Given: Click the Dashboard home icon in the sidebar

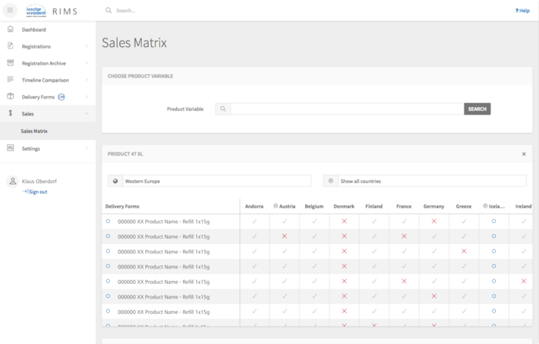Looking at the screenshot, I should pyautogui.click(x=11, y=29).
